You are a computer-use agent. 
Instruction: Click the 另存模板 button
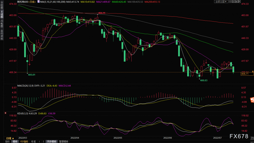52,141
